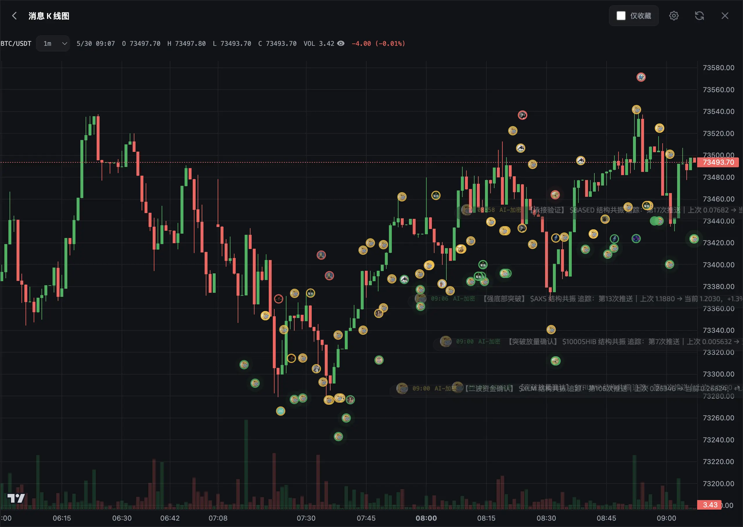743x527 pixels.
Task: Refresh the news K-line chart
Action: (x=699, y=16)
